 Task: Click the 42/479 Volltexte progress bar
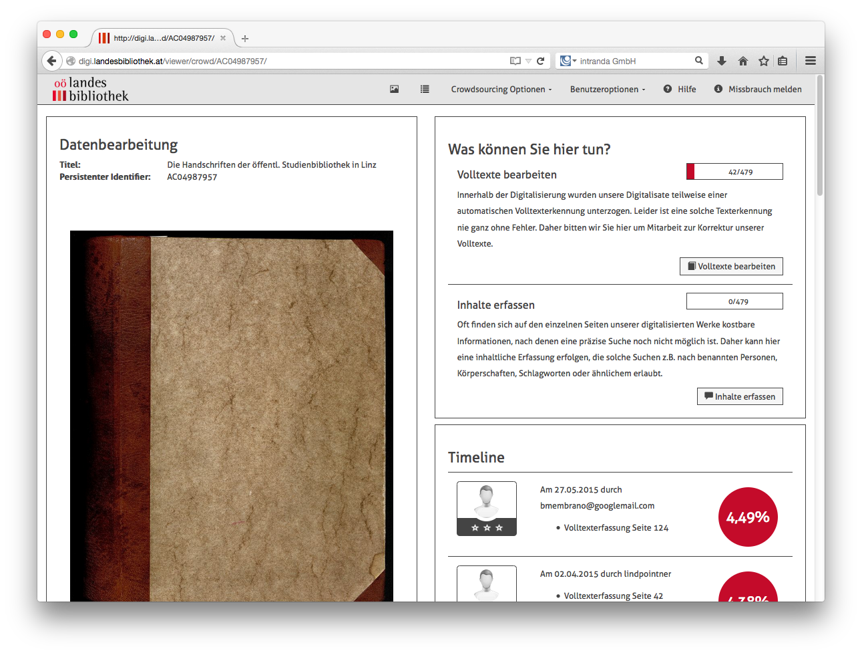coord(734,172)
